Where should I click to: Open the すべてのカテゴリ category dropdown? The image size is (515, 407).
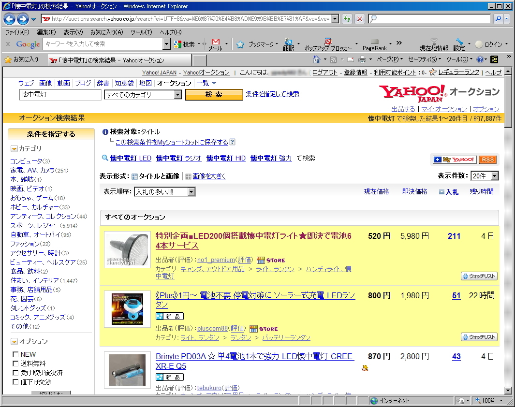point(143,95)
